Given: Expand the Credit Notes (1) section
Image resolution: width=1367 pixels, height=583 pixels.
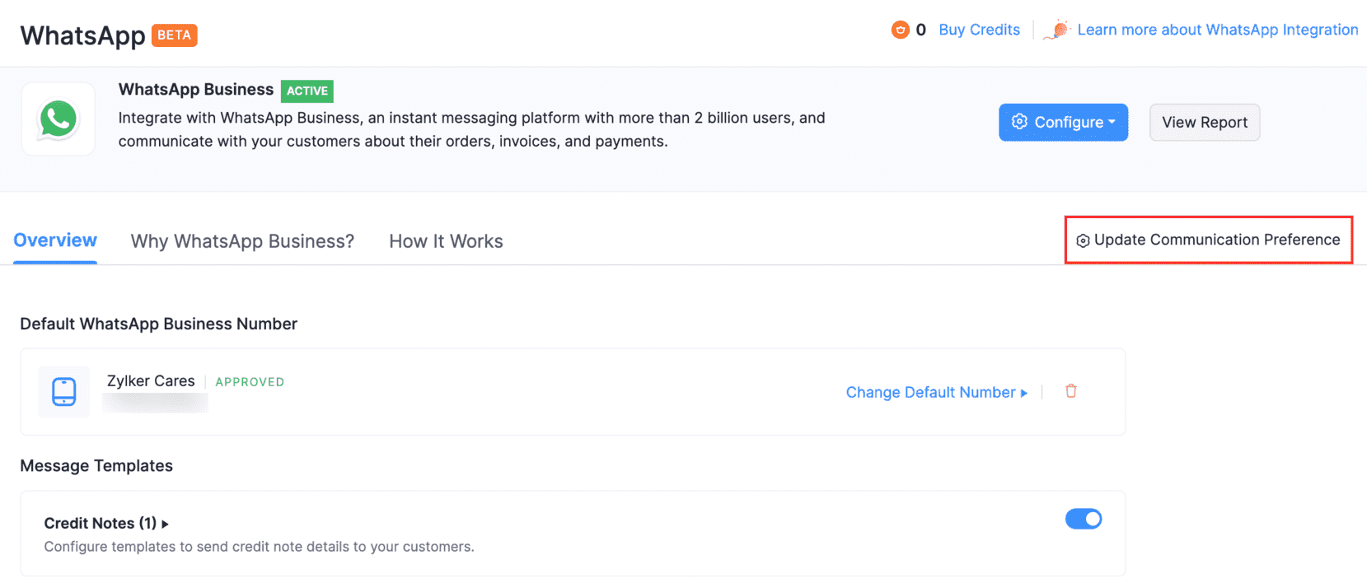Looking at the screenshot, I should [165, 524].
